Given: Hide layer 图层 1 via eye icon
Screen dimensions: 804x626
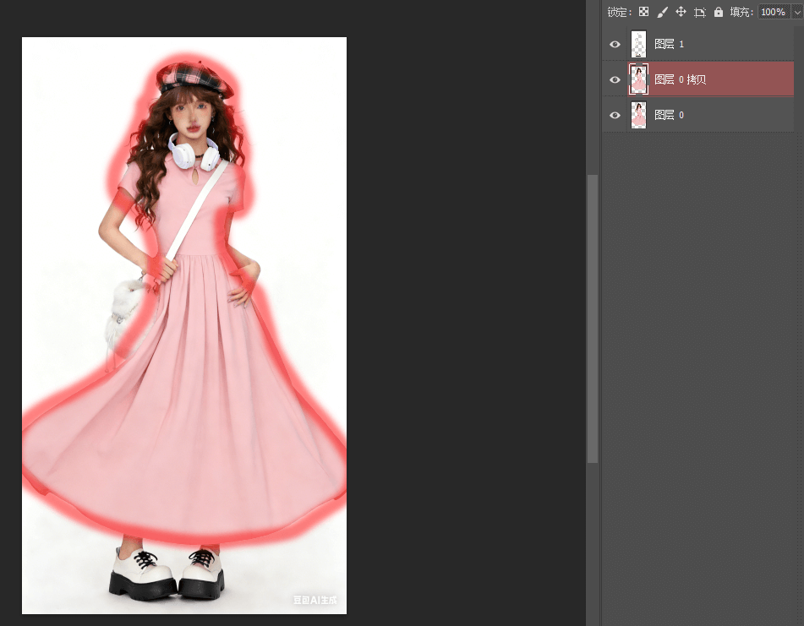Looking at the screenshot, I should (x=615, y=44).
